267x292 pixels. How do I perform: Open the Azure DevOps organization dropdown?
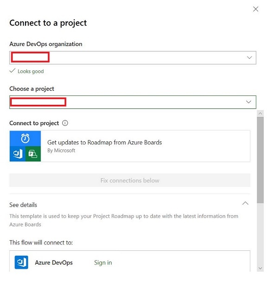point(133,57)
